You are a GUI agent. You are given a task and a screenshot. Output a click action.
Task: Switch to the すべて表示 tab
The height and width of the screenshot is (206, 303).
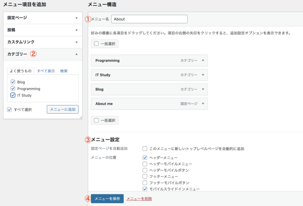tap(46, 71)
